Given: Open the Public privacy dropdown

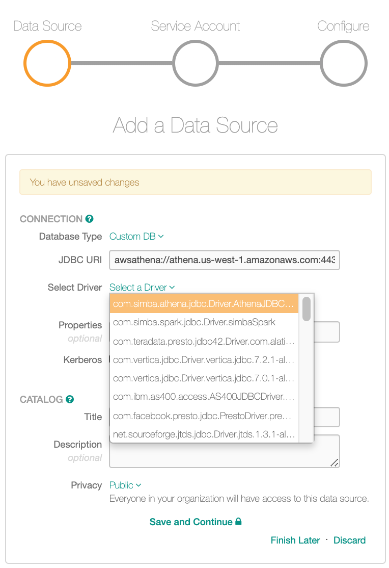Looking at the screenshot, I should (125, 485).
